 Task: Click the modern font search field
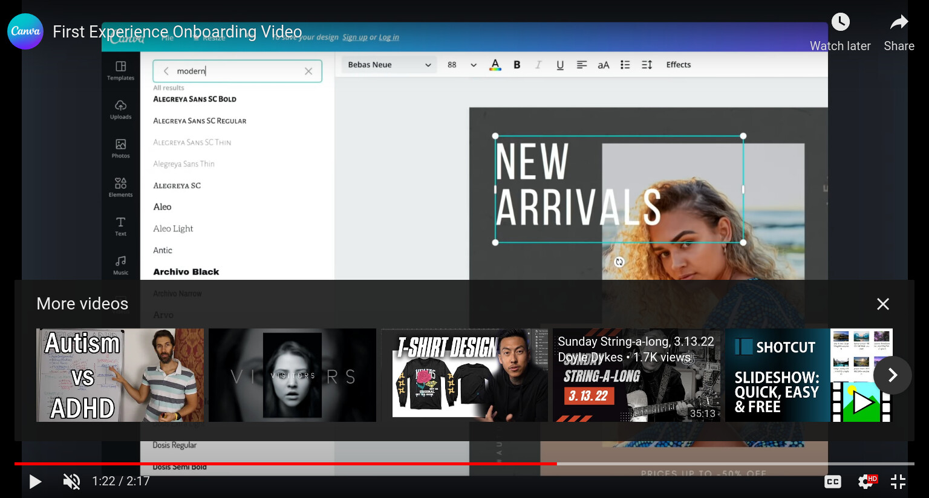[x=237, y=71]
